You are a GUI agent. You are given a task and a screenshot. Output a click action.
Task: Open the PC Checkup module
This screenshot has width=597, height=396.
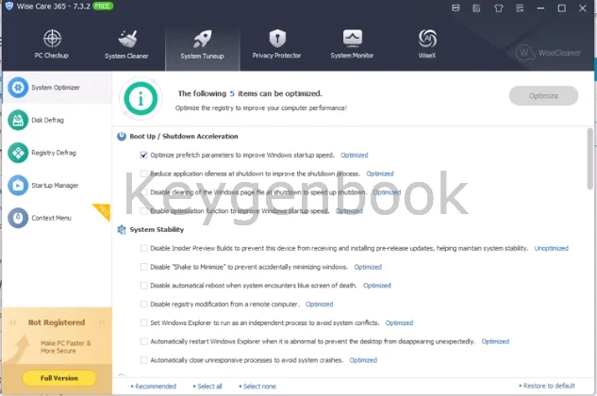(53, 42)
